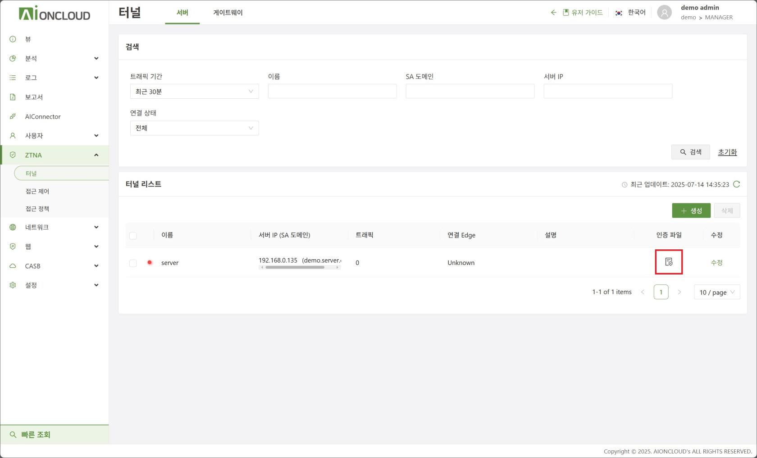
Task: Open the 트래픽 기간 dropdown
Action: (x=194, y=92)
